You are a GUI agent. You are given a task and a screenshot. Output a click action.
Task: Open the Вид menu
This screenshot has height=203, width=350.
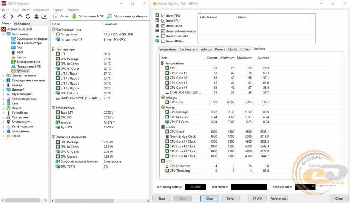point(15,10)
